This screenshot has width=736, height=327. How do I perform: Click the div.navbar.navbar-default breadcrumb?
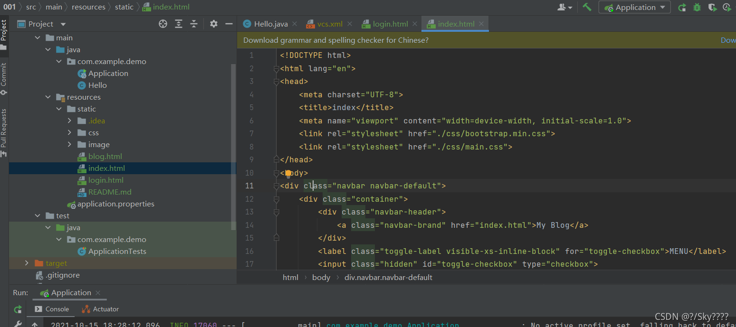point(388,277)
